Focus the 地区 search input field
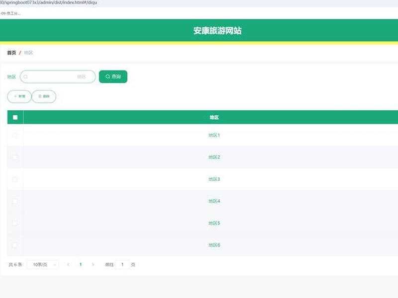 coord(58,76)
